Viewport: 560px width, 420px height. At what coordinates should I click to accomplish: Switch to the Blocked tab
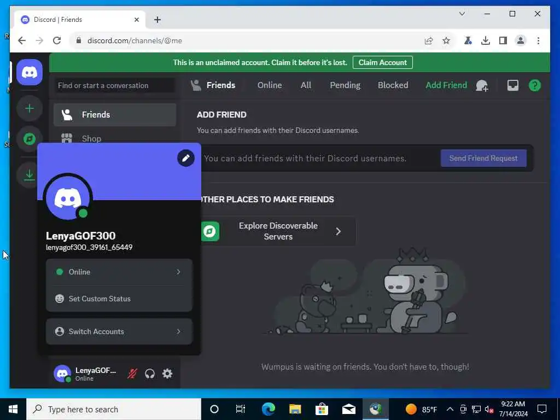click(393, 85)
